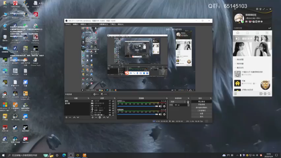Screen dimensions: 281x158
Task: Move the selected source down in OBS
Action: (108, 117)
